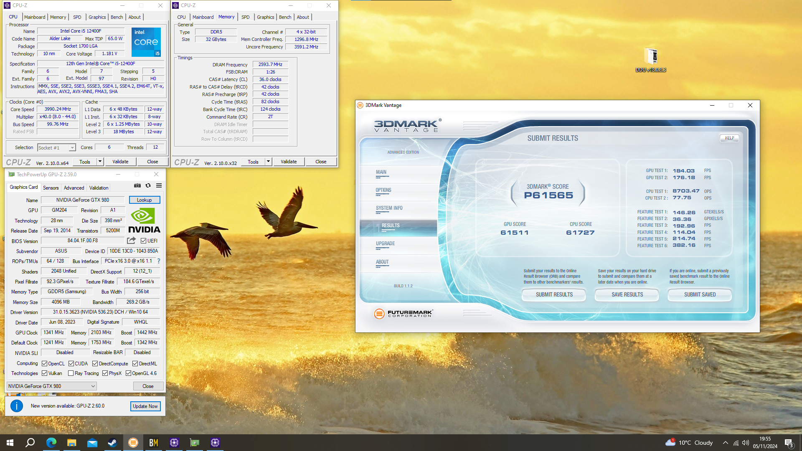
Task: Open File Explorer from the taskbar
Action: pos(71,443)
